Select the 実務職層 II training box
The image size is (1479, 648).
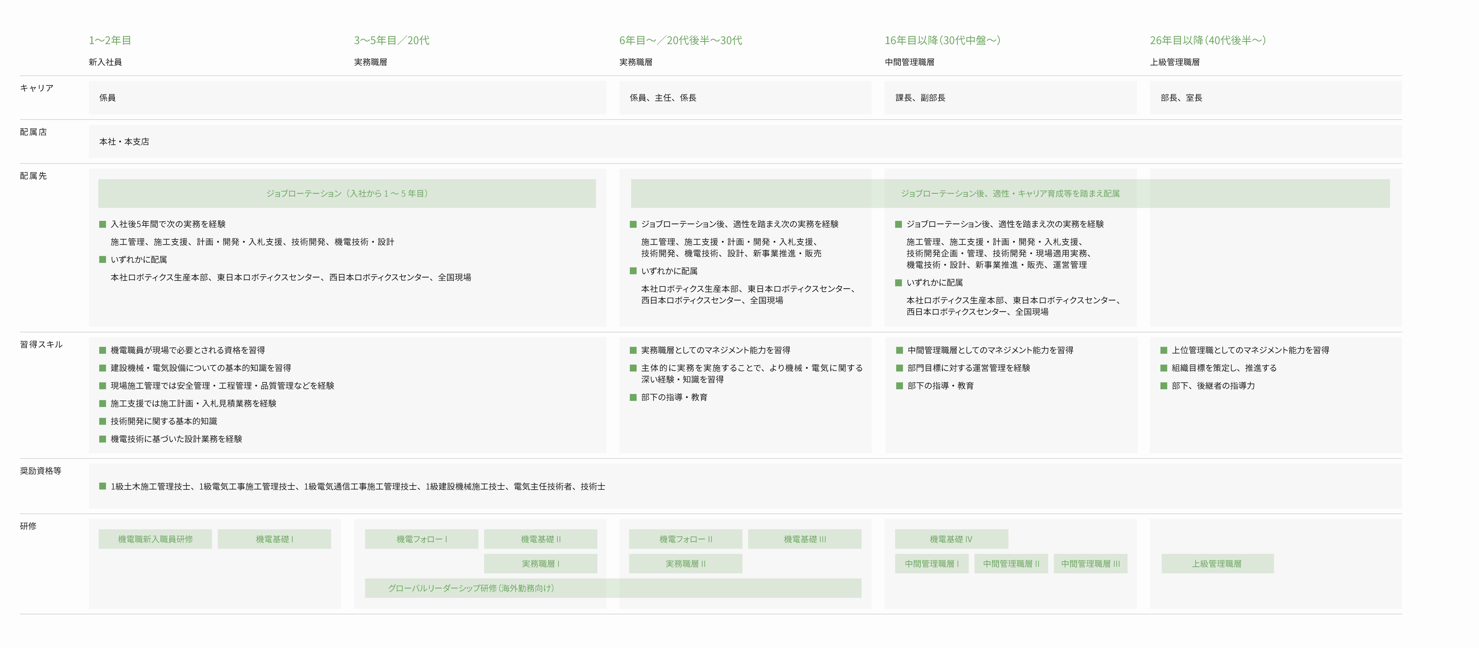685,564
